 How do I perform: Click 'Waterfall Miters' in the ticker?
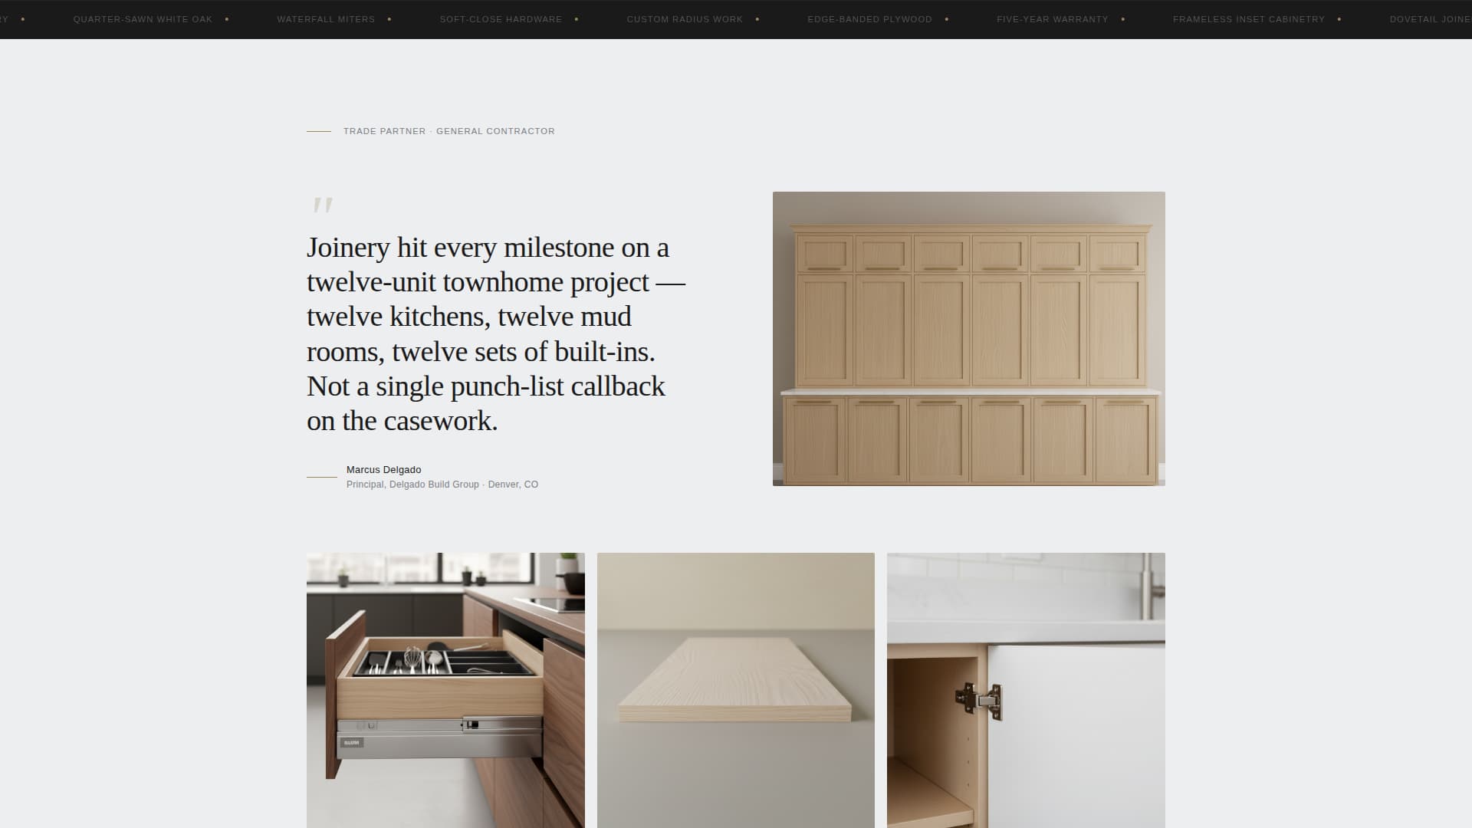[326, 19]
